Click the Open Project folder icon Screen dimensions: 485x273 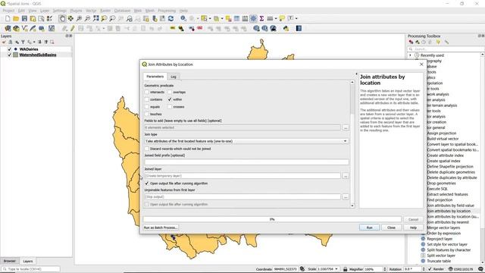pos(16,18)
